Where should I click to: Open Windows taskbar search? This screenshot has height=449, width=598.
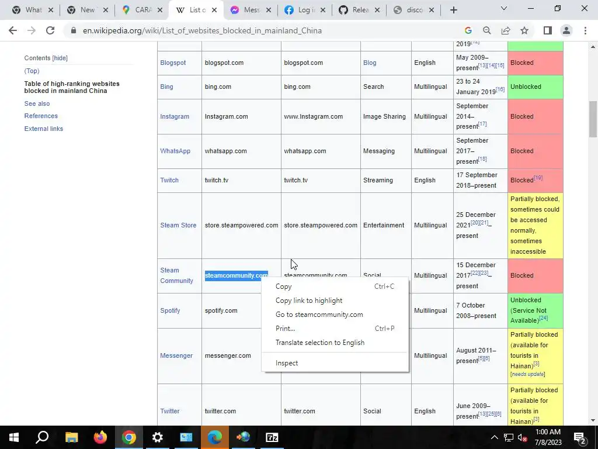[x=42, y=437]
